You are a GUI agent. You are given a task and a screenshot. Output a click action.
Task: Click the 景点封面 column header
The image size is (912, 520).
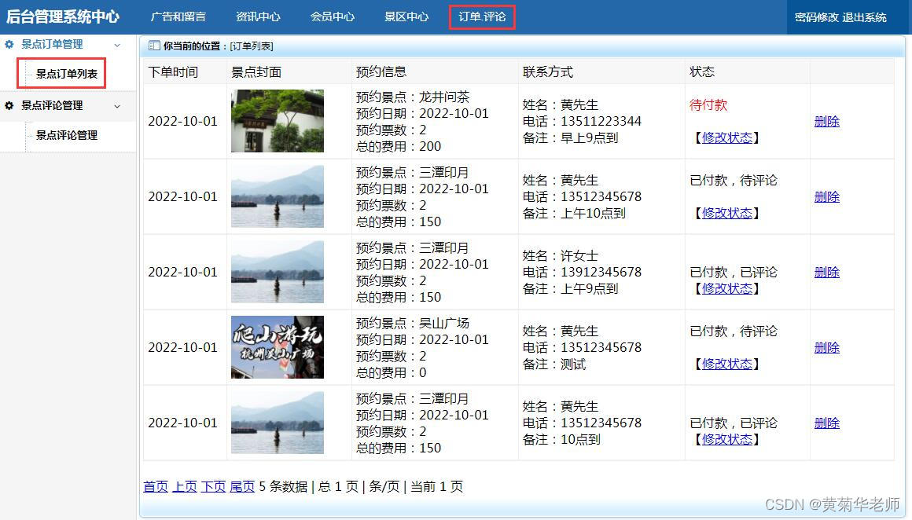coord(256,72)
